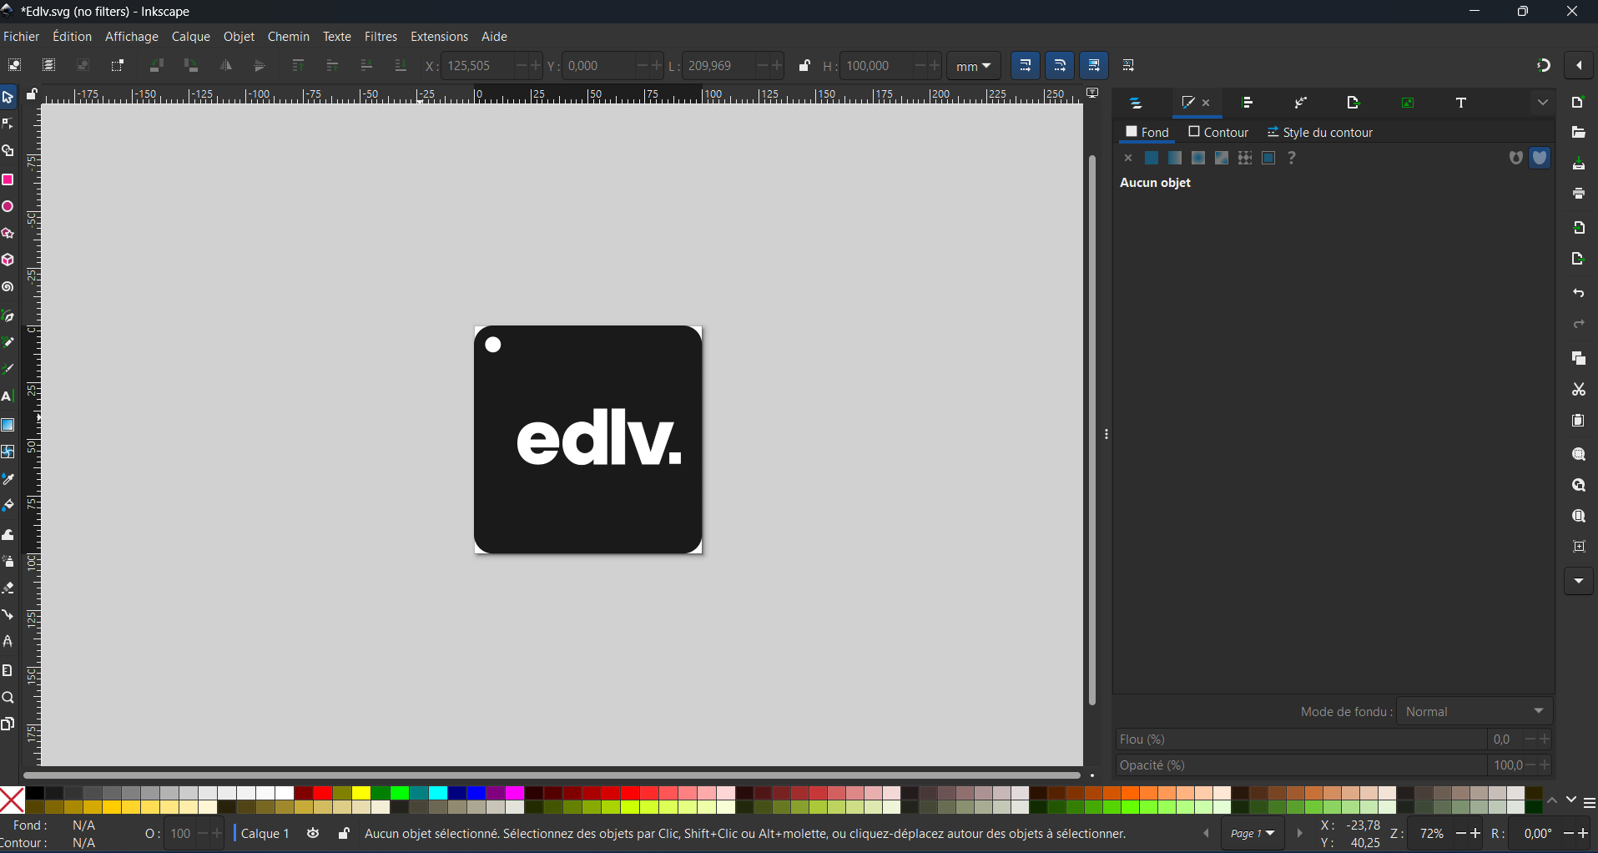Image resolution: width=1598 pixels, height=853 pixels.
Task: Activate the Text tool
Action: (x=8, y=396)
